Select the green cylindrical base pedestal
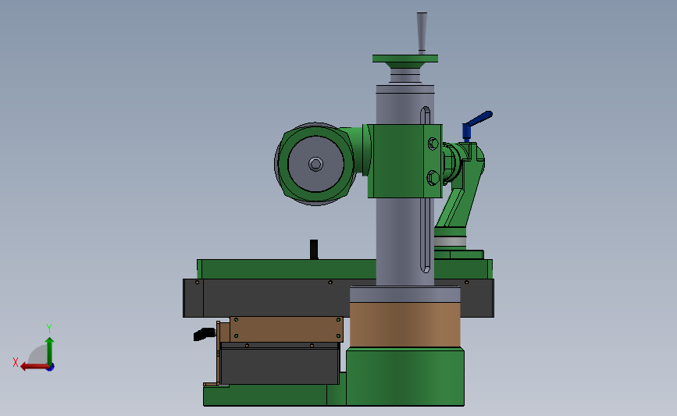Viewport: 677px width, 416px height. [405, 377]
